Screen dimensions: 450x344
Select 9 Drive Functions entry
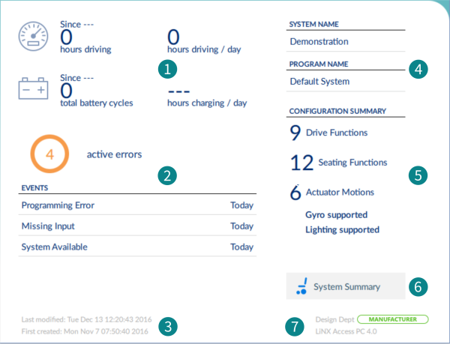(328, 133)
